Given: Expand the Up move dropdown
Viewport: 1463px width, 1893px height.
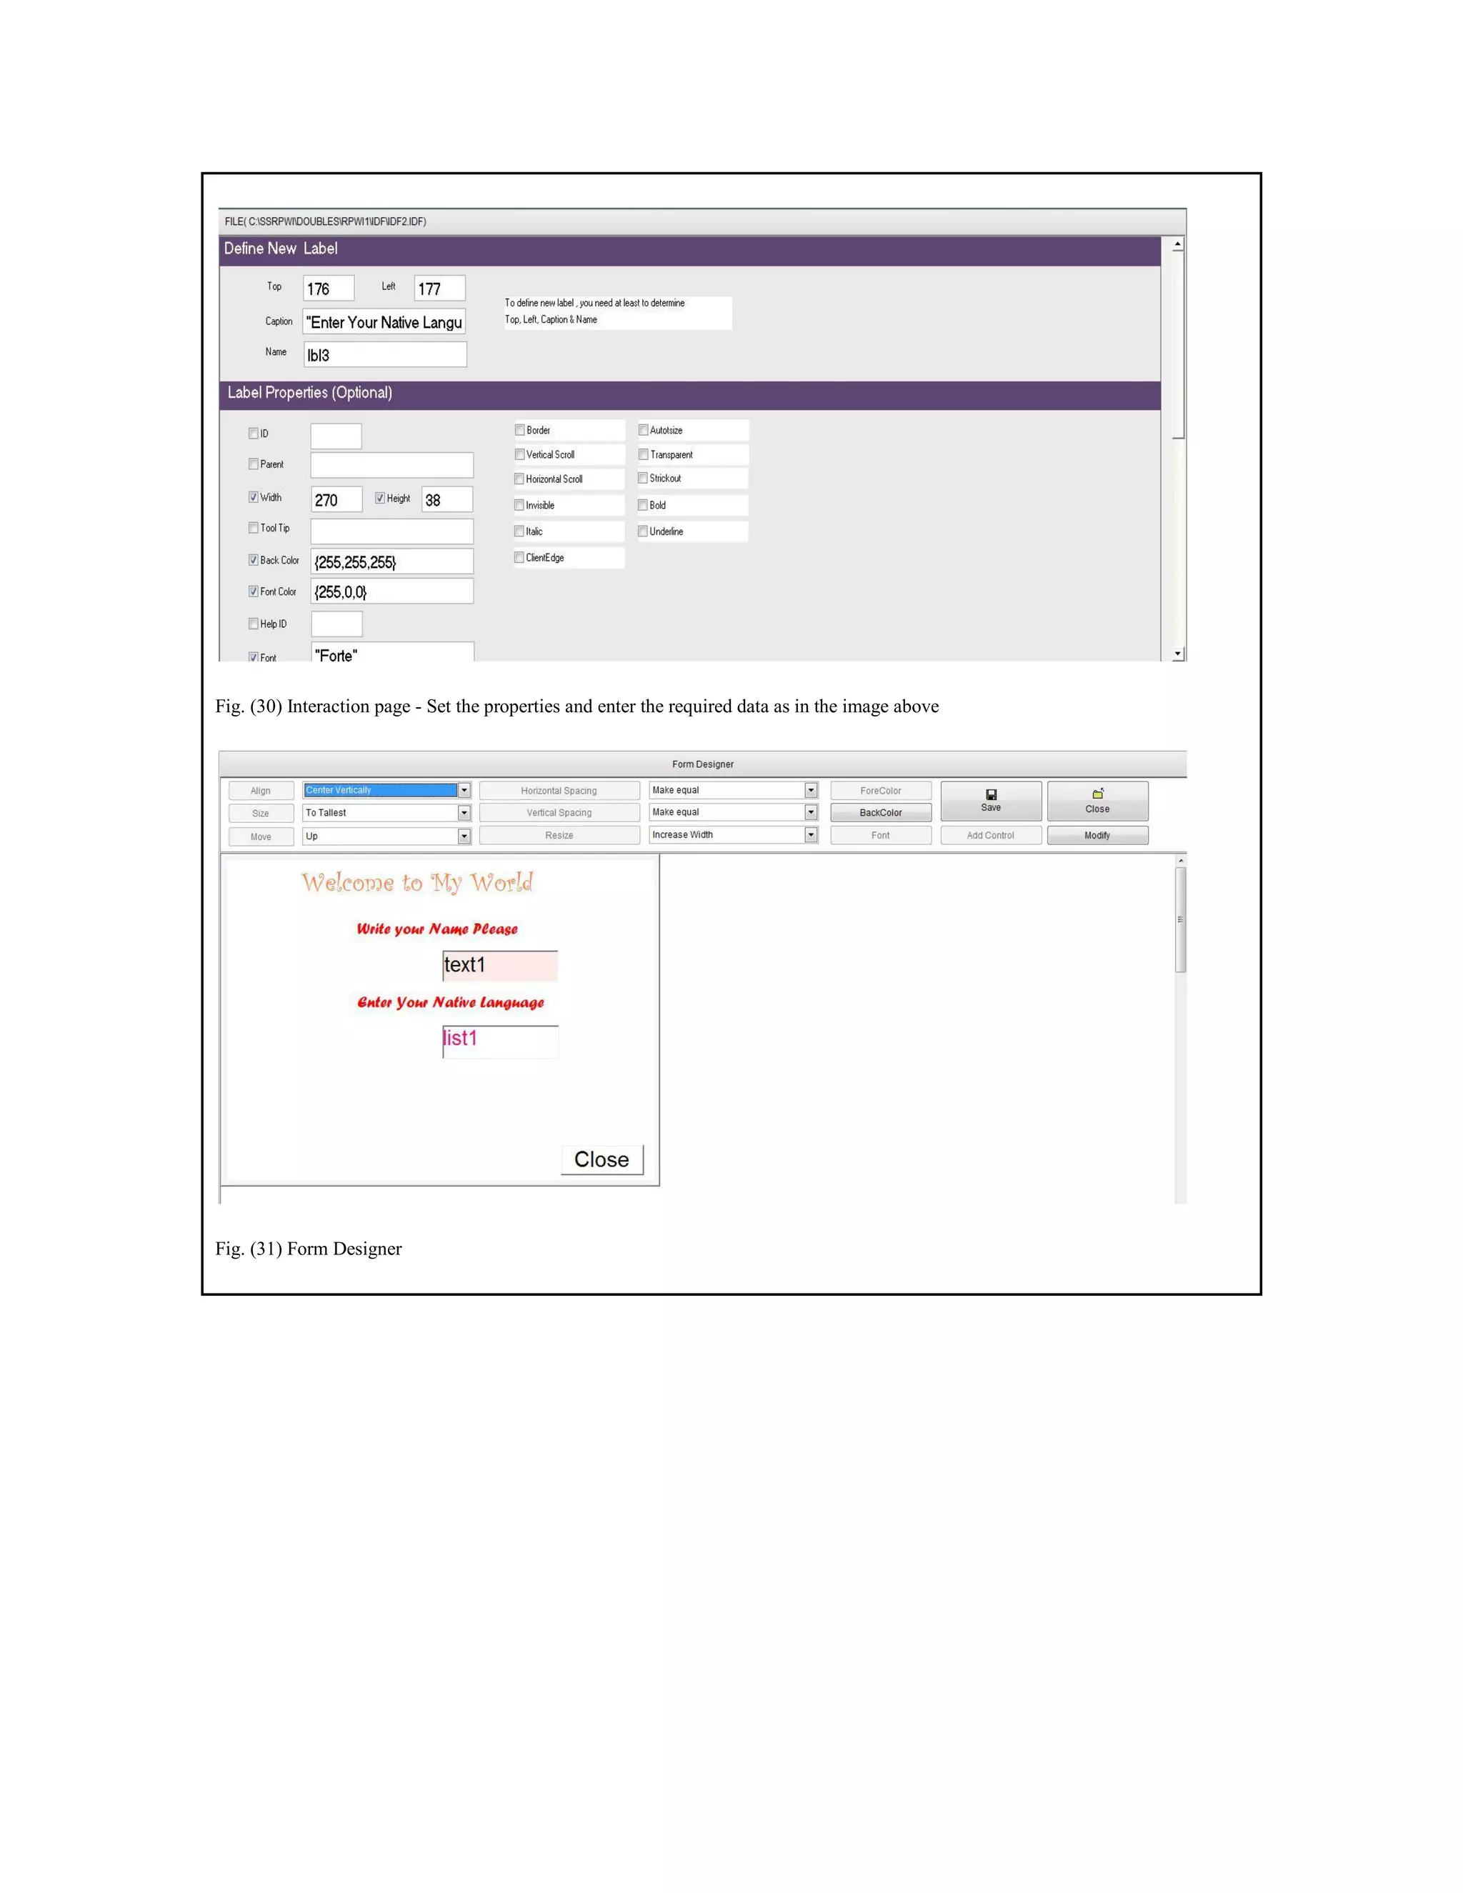Looking at the screenshot, I should coord(464,836).
